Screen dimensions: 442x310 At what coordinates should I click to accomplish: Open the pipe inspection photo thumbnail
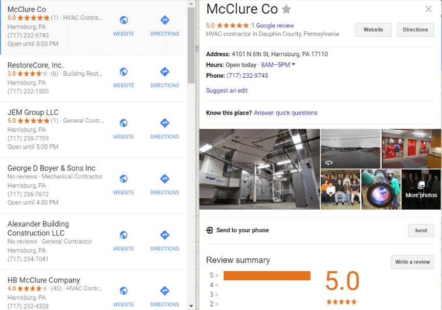[x=381, y=189]
